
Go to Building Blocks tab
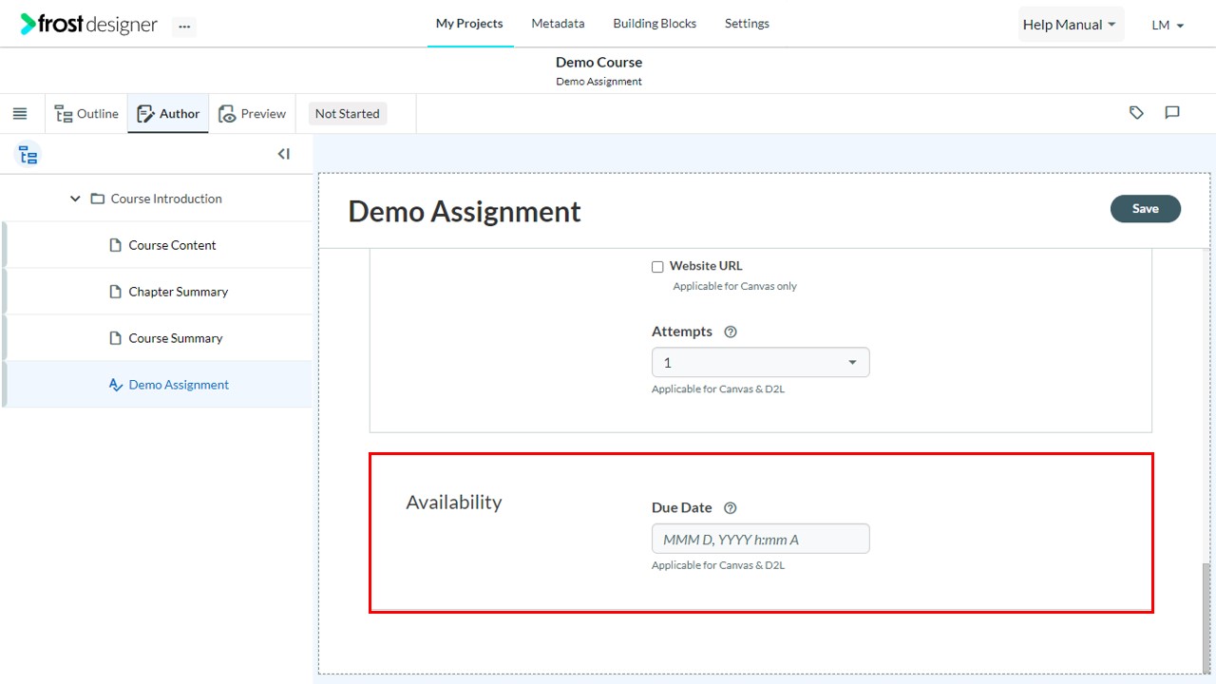[x=655, y=24]
